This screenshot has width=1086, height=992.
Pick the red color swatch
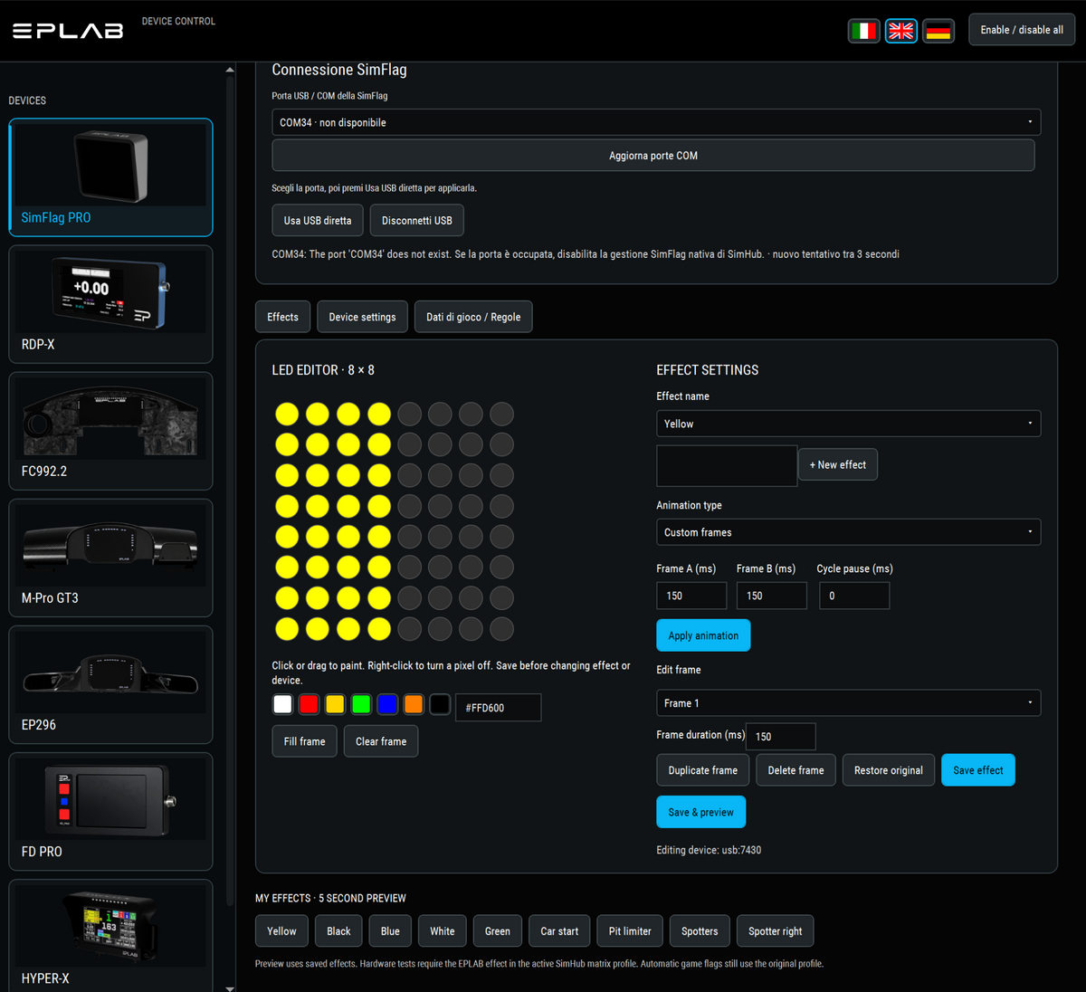[x=310, y=704]
